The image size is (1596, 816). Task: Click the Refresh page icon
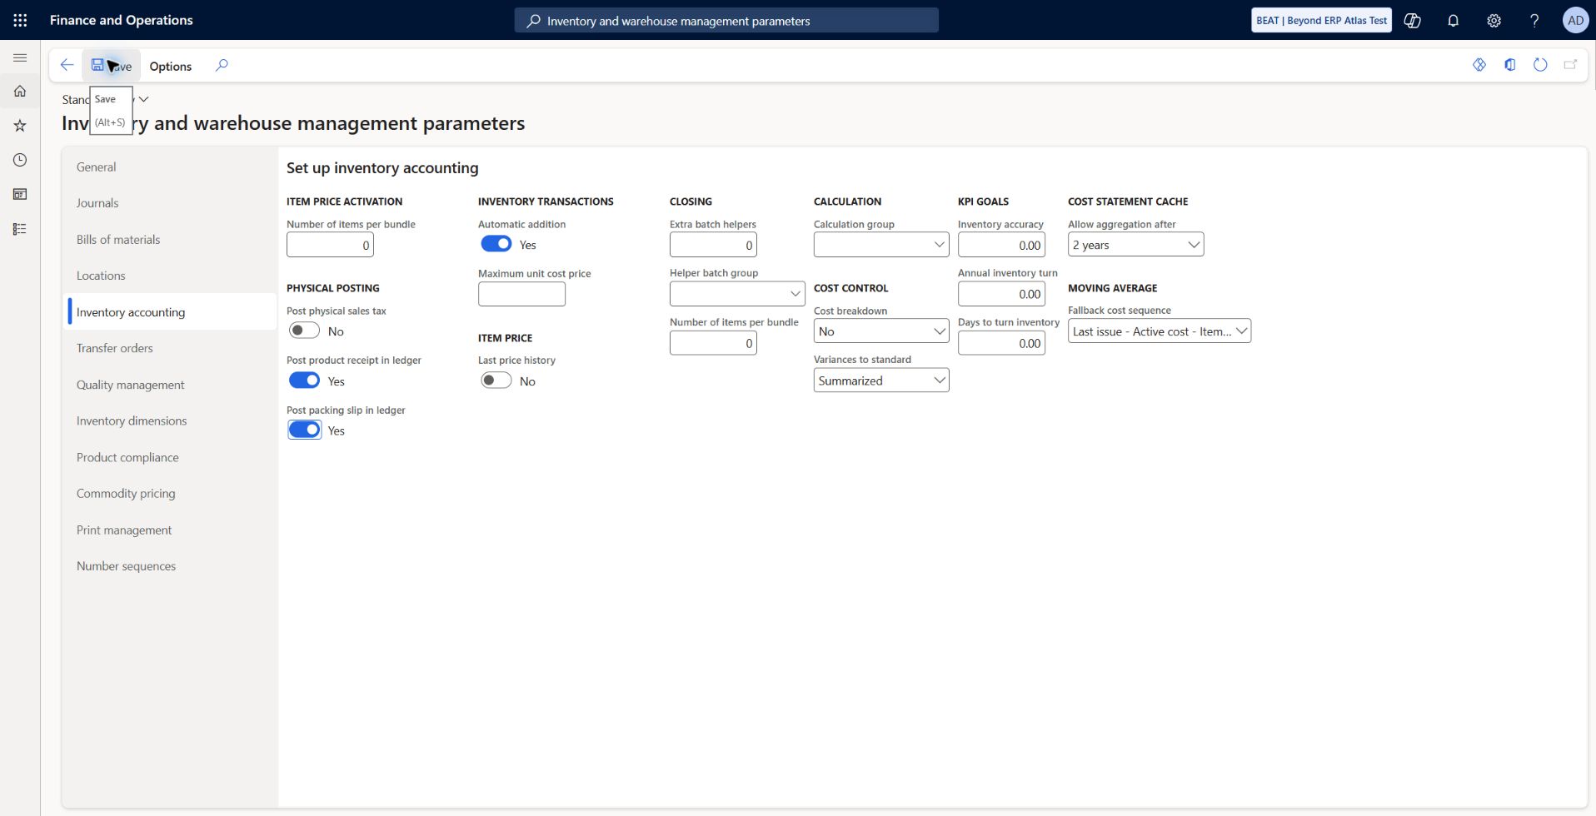[x=1540, y=65]
